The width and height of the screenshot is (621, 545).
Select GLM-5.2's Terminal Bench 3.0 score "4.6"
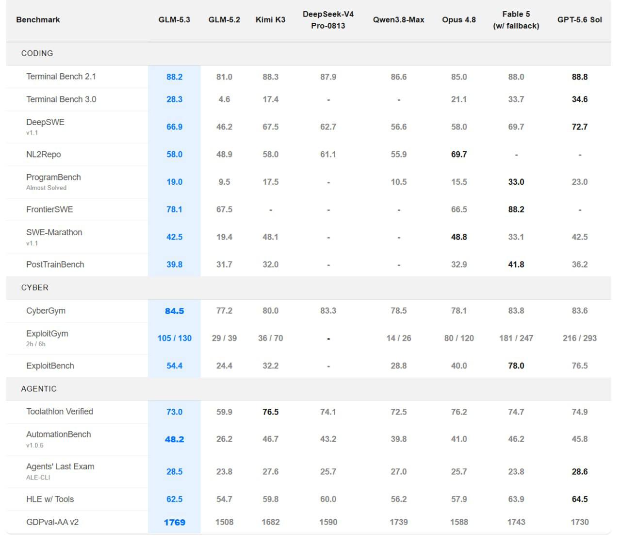tap(224, 99)
